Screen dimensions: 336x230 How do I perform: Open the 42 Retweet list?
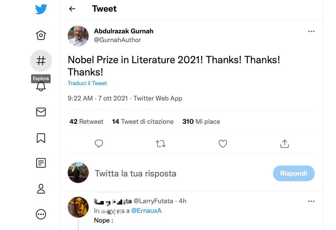[86, 122]
